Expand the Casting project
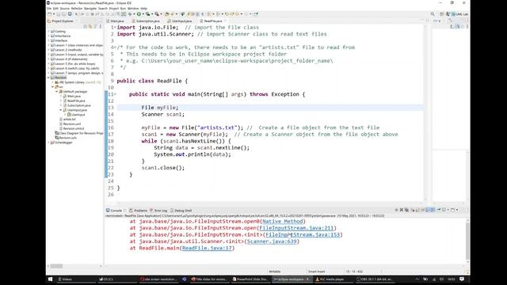Viewport: 507px width, 285px height. 49,32
